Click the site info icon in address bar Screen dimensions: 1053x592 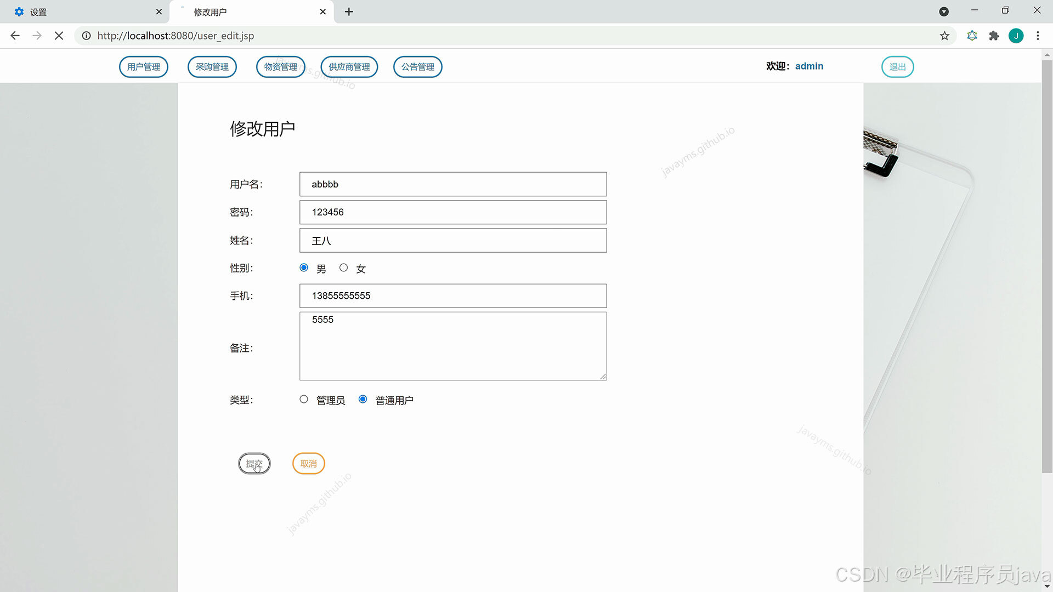(x=86, y=36)
